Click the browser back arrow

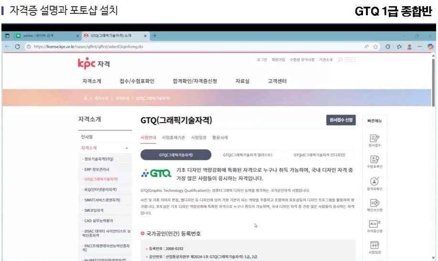[7, 47]
